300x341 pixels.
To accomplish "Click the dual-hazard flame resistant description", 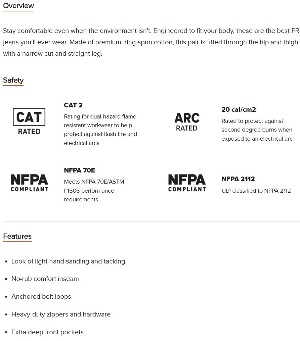I will 100,130.
